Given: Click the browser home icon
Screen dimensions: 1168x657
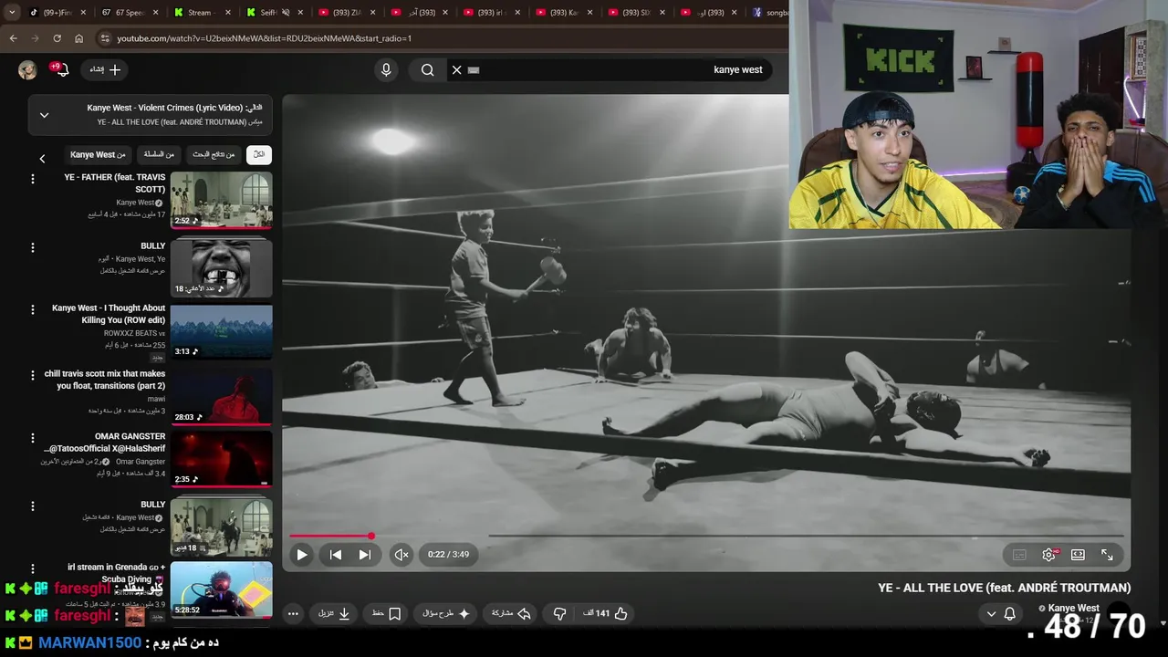Looking at the screenshot, I should (x=78, y=38).
